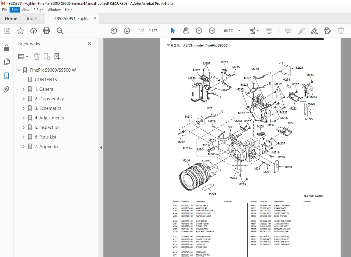Open the View menu
This screenshot has width=351, height=257.
coord(25,10)
